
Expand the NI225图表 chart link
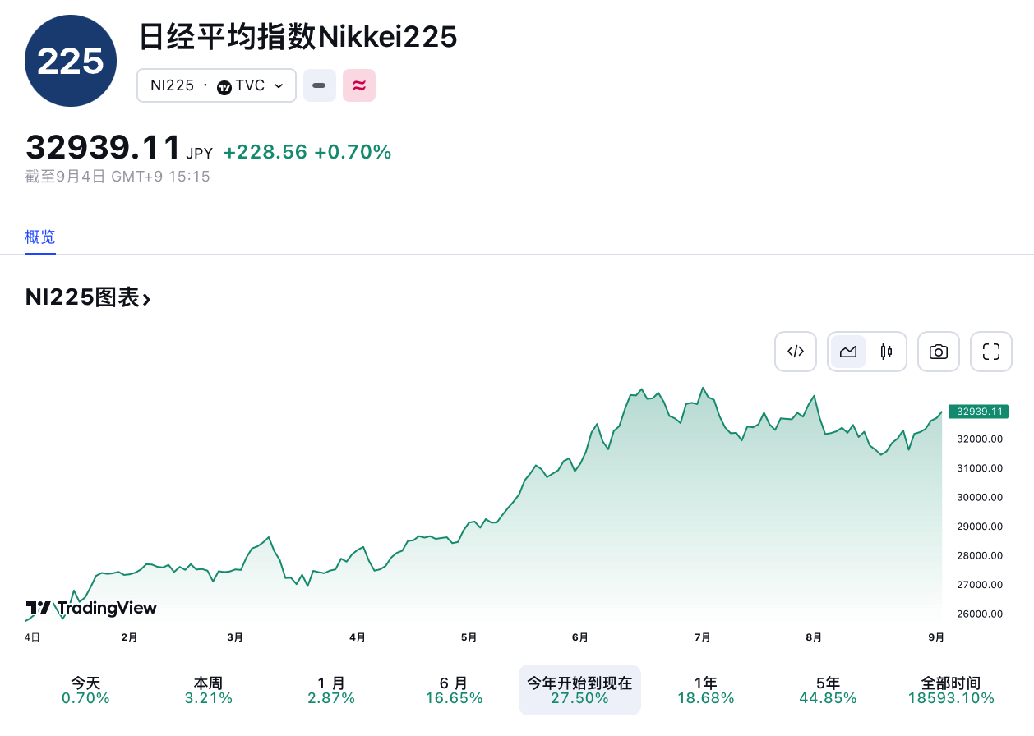[88, 297]
